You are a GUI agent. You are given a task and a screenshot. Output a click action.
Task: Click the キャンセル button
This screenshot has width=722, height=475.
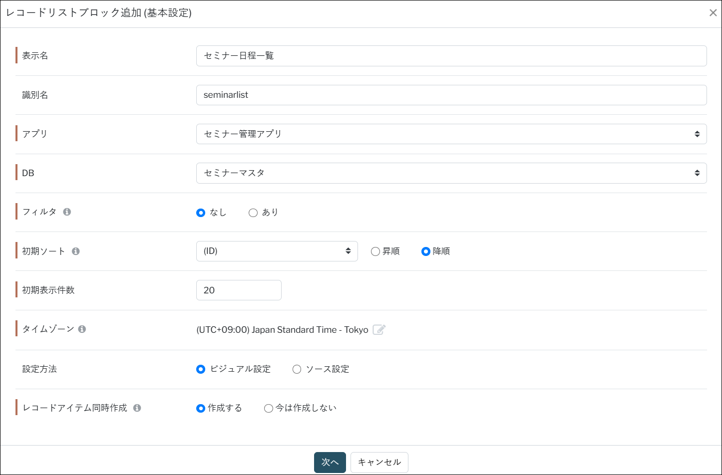tap(379, 463)
